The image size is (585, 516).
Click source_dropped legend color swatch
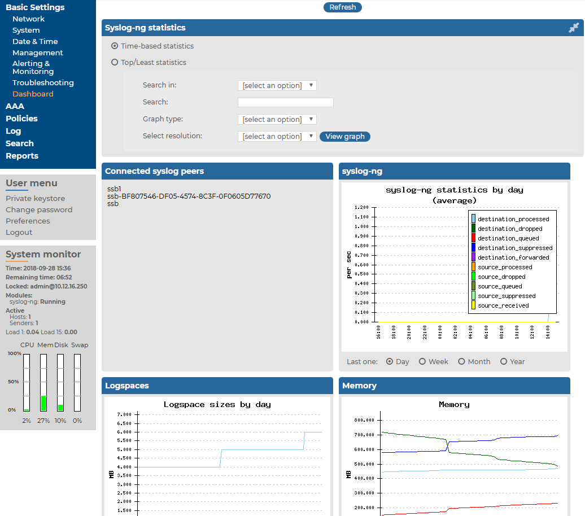[x=473, y=277]
